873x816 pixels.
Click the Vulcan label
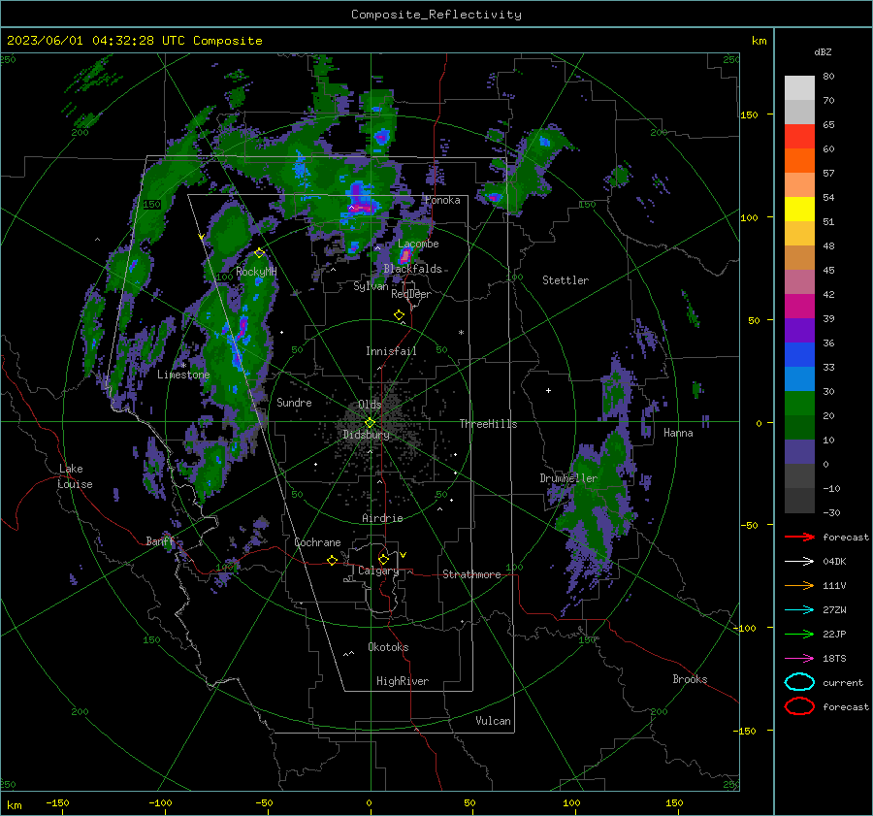(493, 721)
